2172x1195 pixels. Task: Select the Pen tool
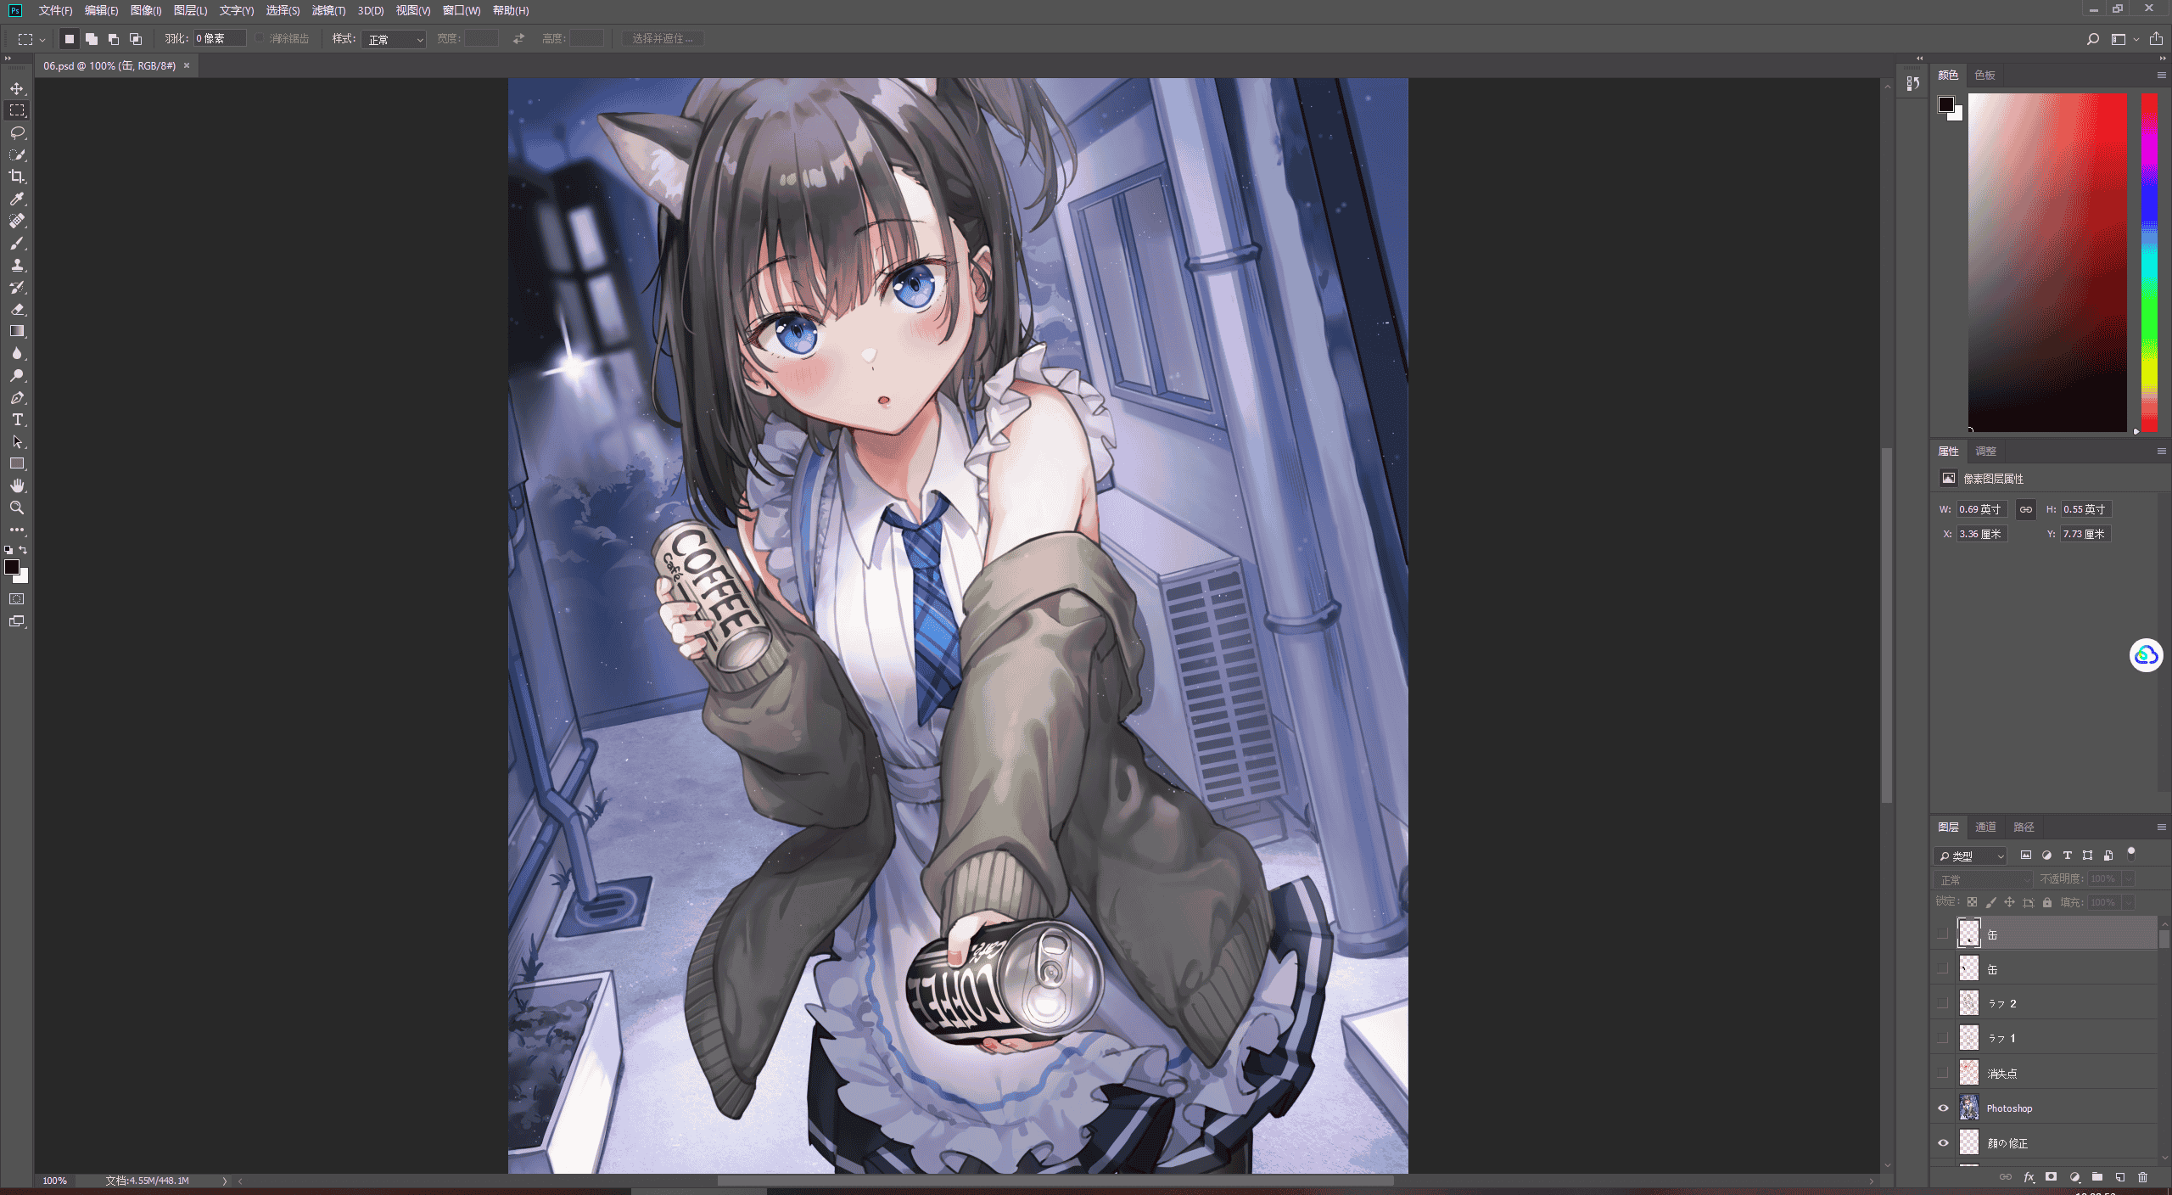click(x=17, y=397)
